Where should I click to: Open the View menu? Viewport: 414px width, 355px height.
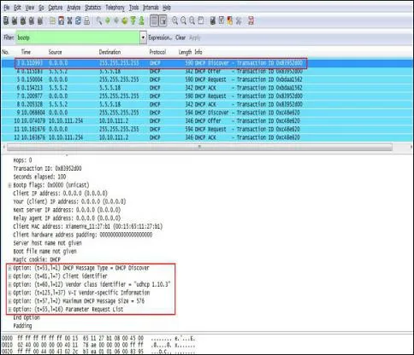pyautogui.click(x=30, y=8)
